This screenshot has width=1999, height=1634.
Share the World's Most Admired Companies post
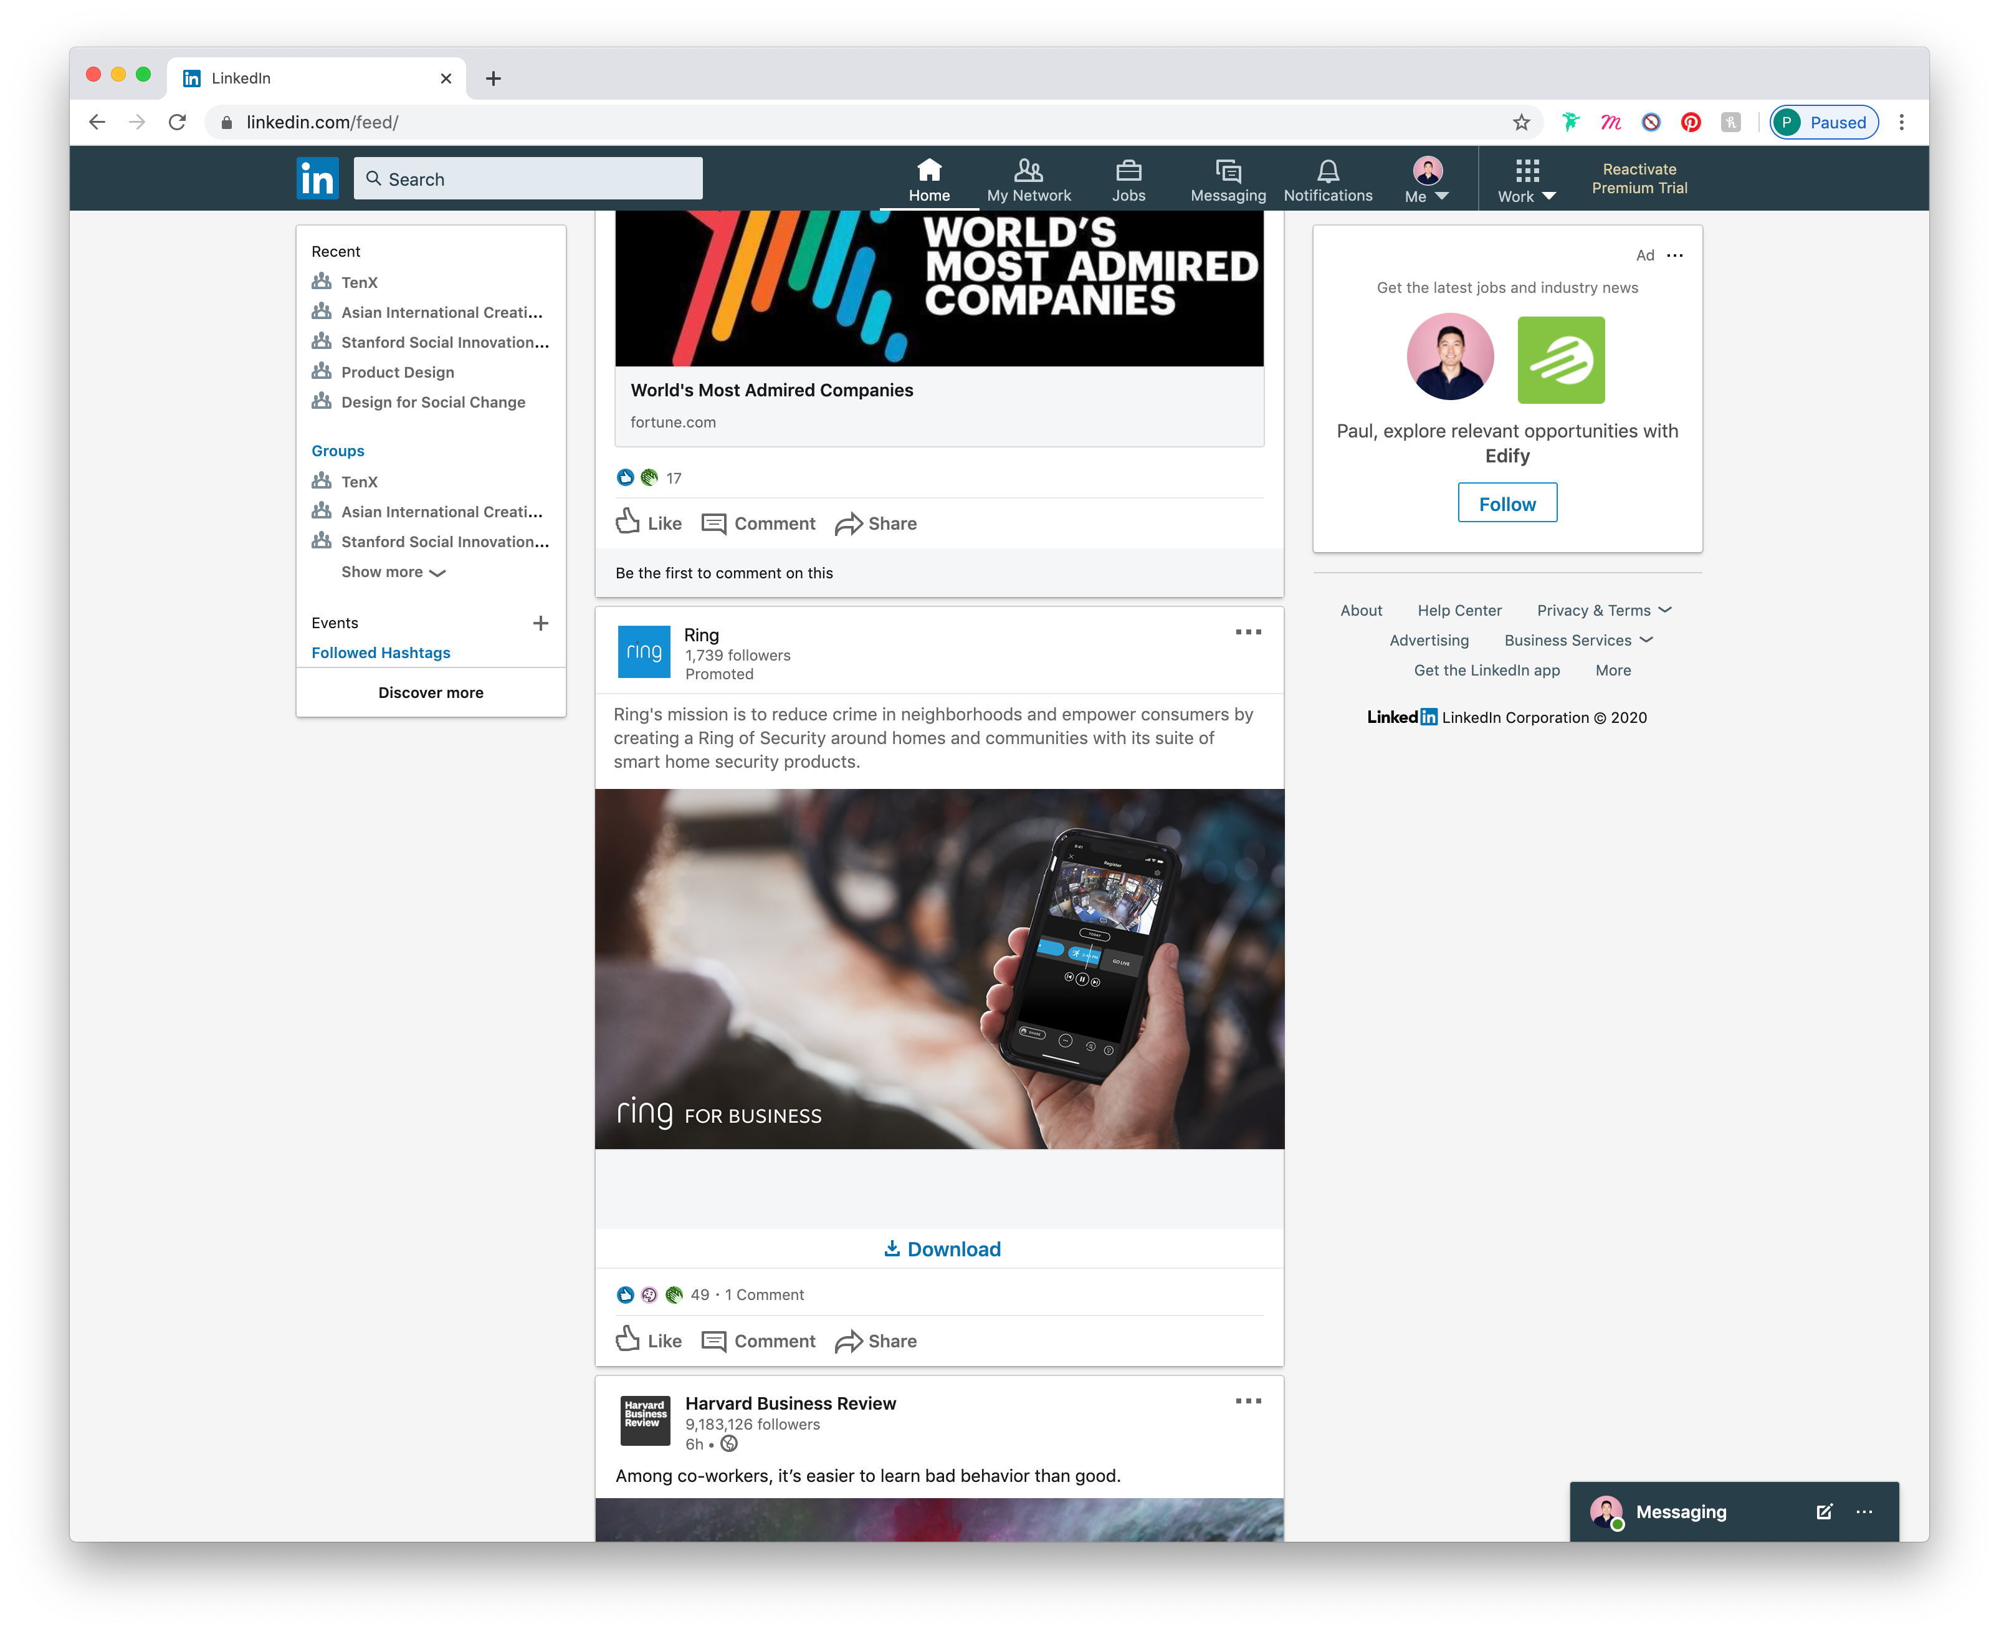click(x=876, y=523)
